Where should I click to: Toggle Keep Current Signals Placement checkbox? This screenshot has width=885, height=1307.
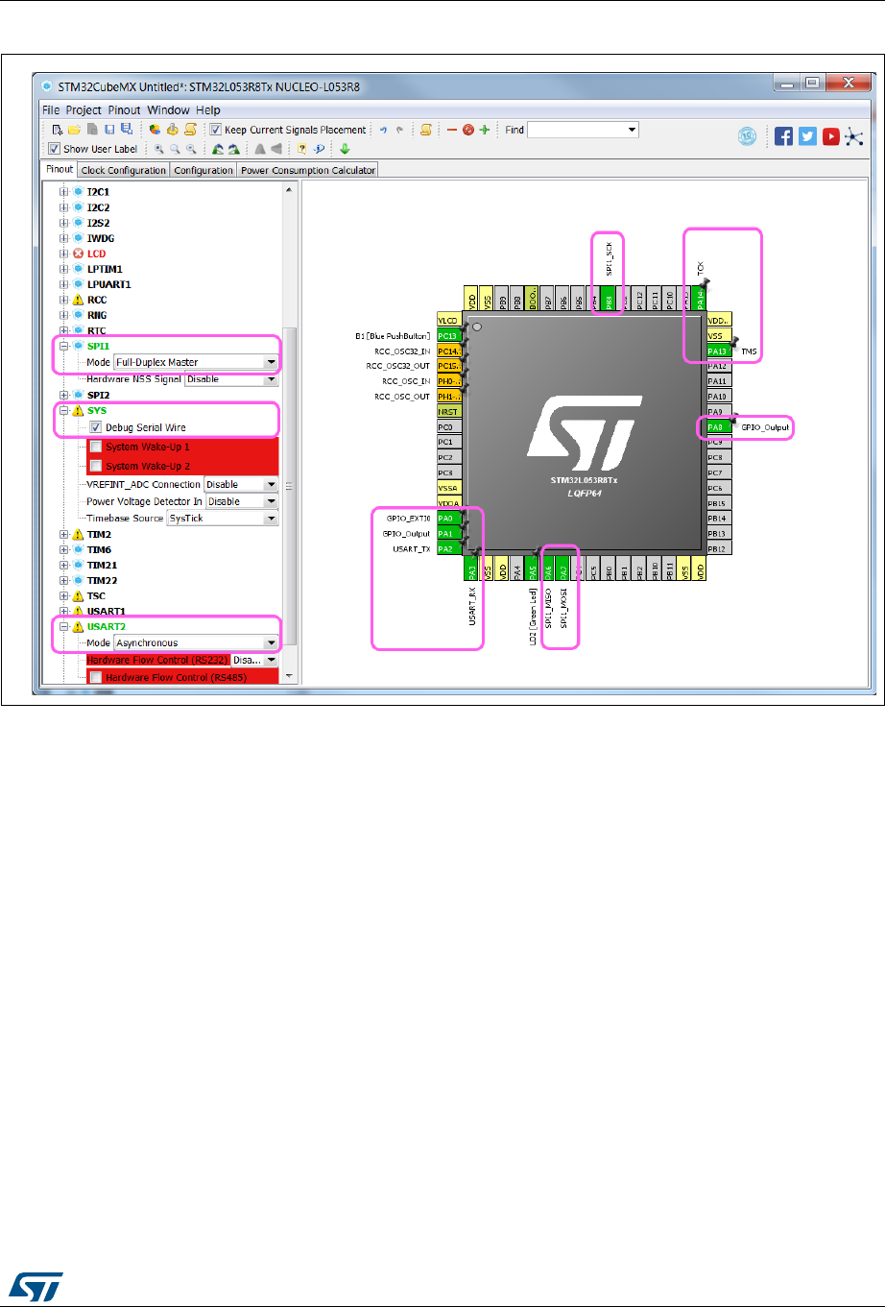click(x=215, y=130)
